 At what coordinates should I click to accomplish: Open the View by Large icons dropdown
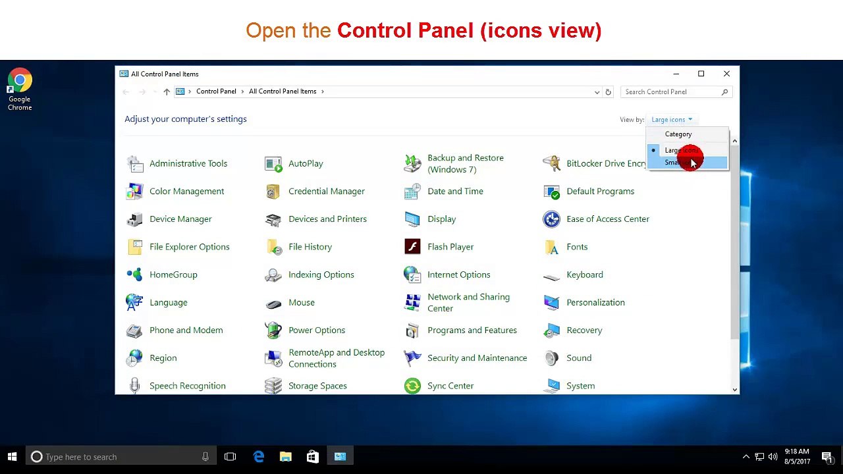click(672, 120)
